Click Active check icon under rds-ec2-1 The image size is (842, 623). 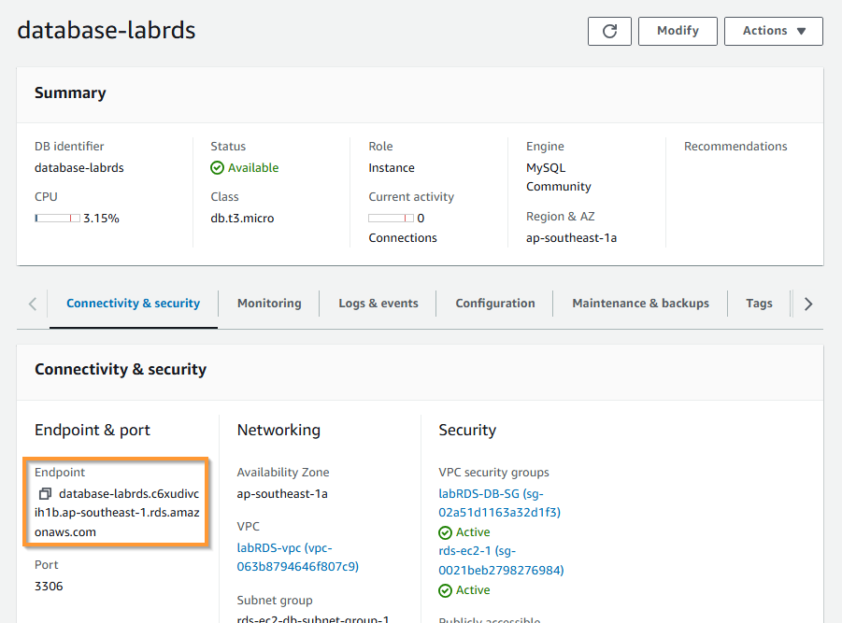(446, 590)
